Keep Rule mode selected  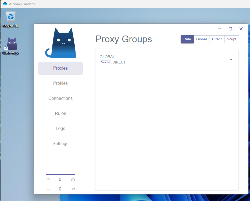point(187,39)
